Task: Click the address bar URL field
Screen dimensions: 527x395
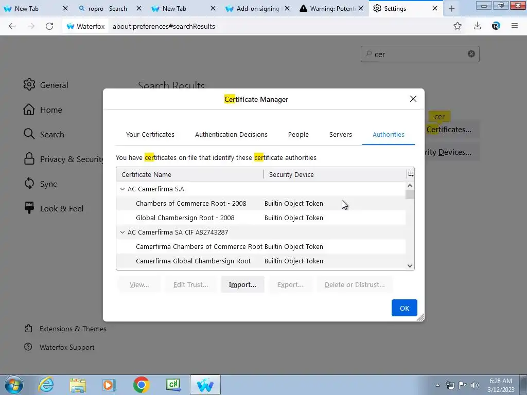Action: click(x=279, y=26)
